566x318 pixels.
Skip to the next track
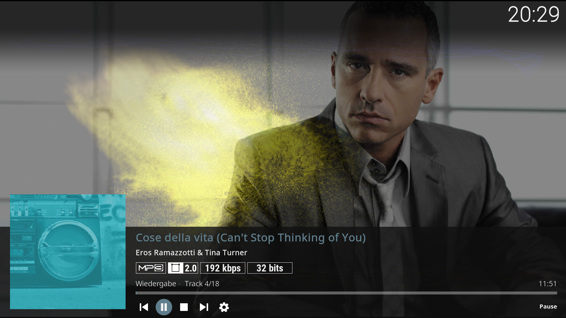(204, 307)
